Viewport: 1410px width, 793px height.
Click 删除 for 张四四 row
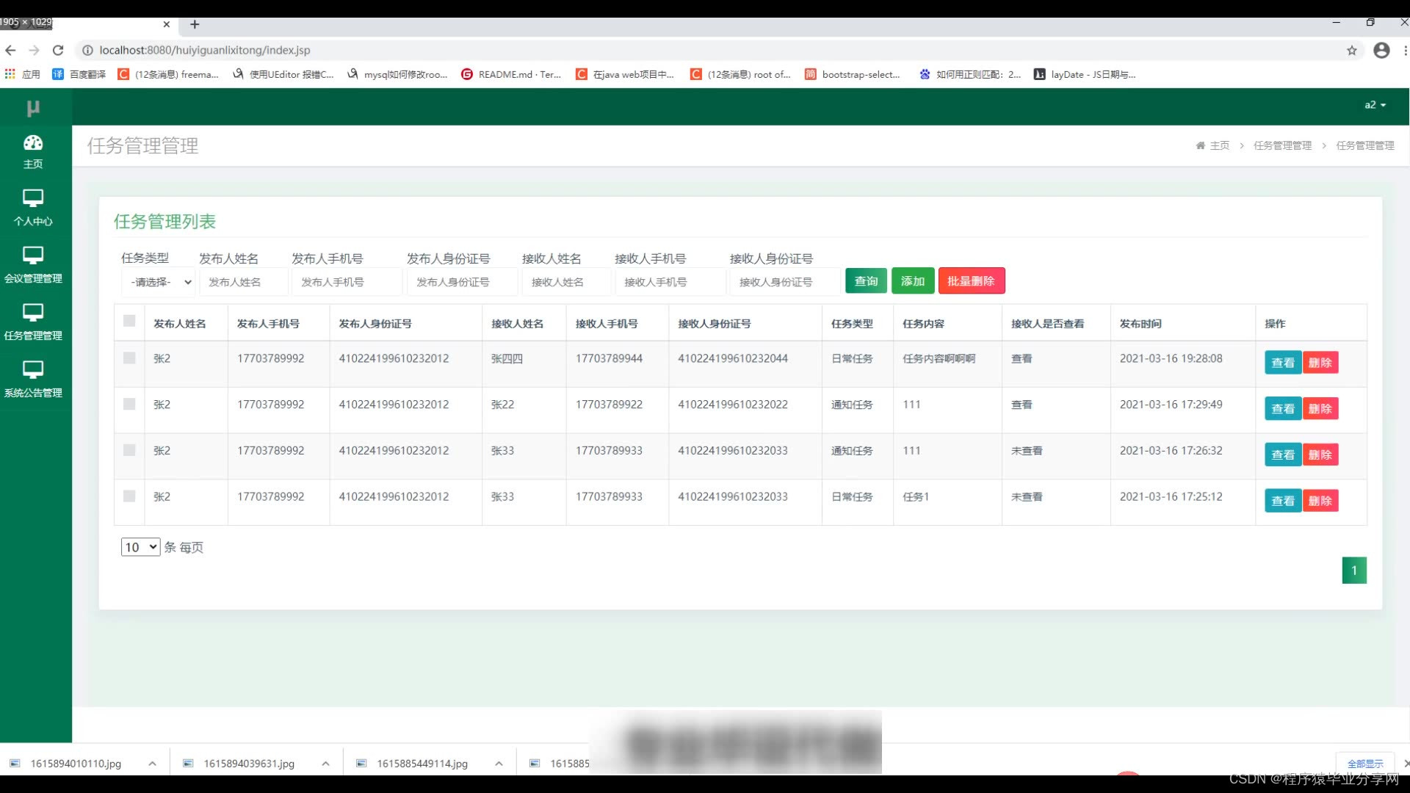click(x=1320, y=363)
